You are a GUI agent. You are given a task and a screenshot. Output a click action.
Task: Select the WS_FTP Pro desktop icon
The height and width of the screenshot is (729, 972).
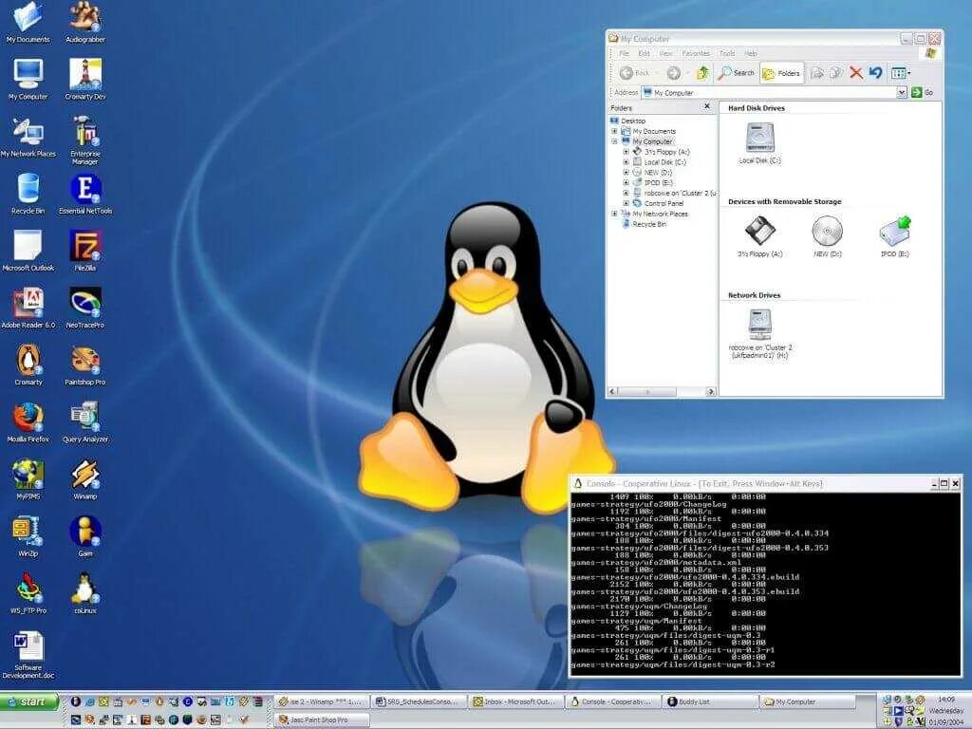(x=28, y=592)
